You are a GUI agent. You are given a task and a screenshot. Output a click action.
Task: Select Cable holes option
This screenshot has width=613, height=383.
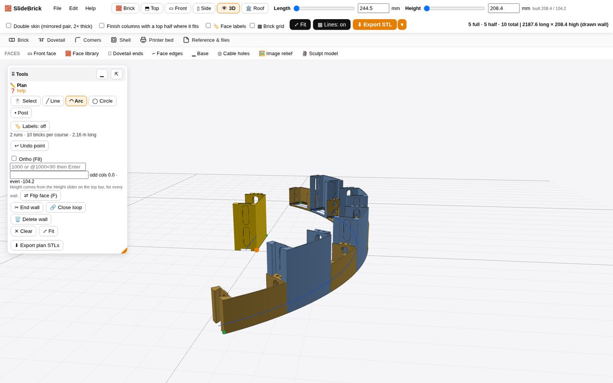234,54
